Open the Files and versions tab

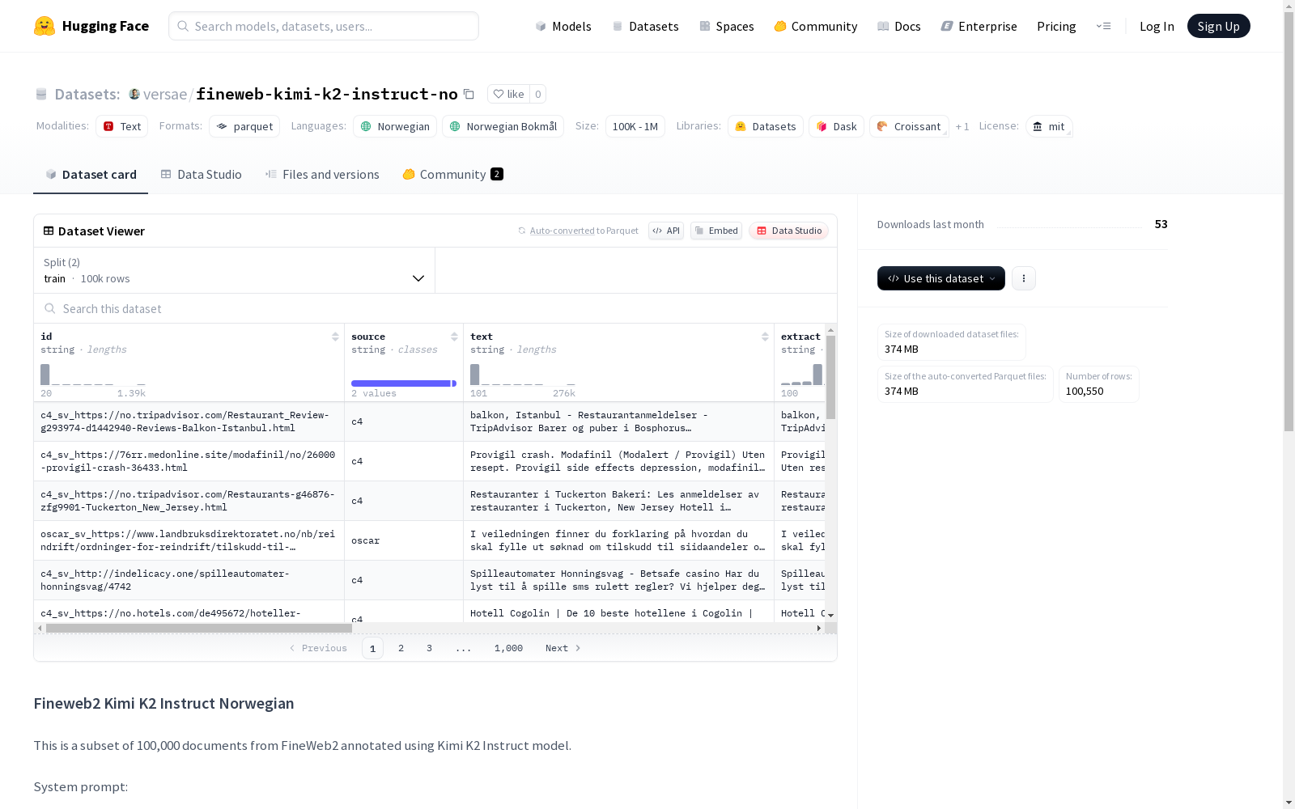click(x=322, y=175)
